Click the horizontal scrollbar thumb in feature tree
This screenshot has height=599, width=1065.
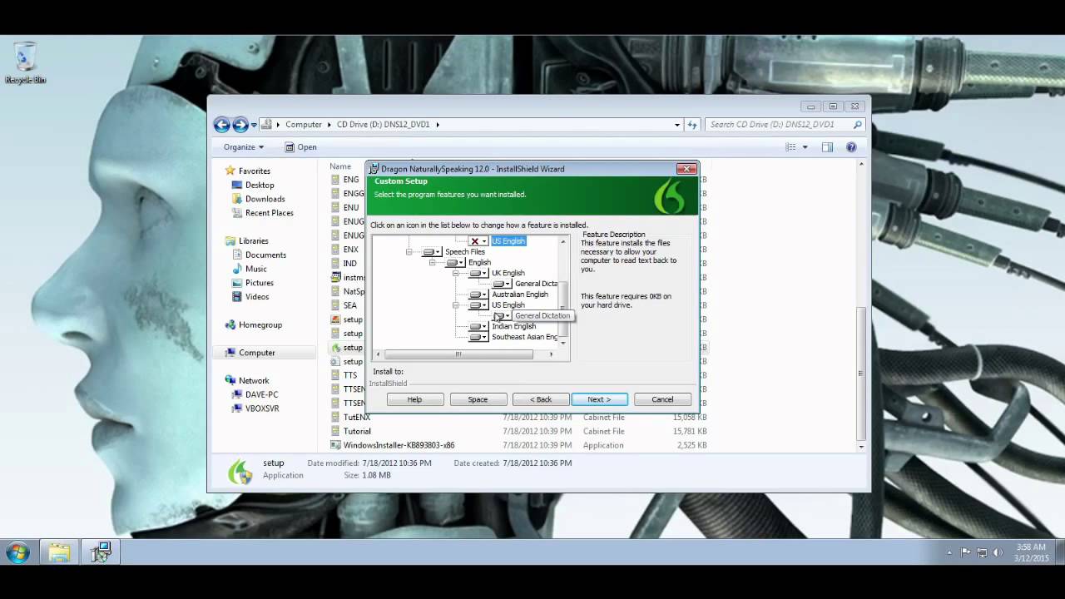click(458, 354)
